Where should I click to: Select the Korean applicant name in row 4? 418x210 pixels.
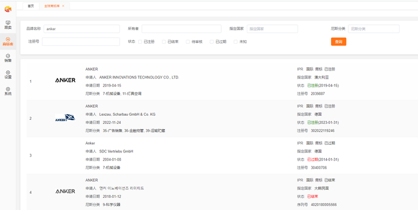[121, 188]
